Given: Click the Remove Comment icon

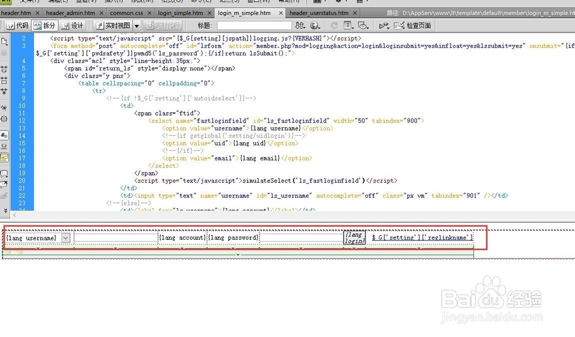Looking at the screenshot, I should [x=4, y=184].
